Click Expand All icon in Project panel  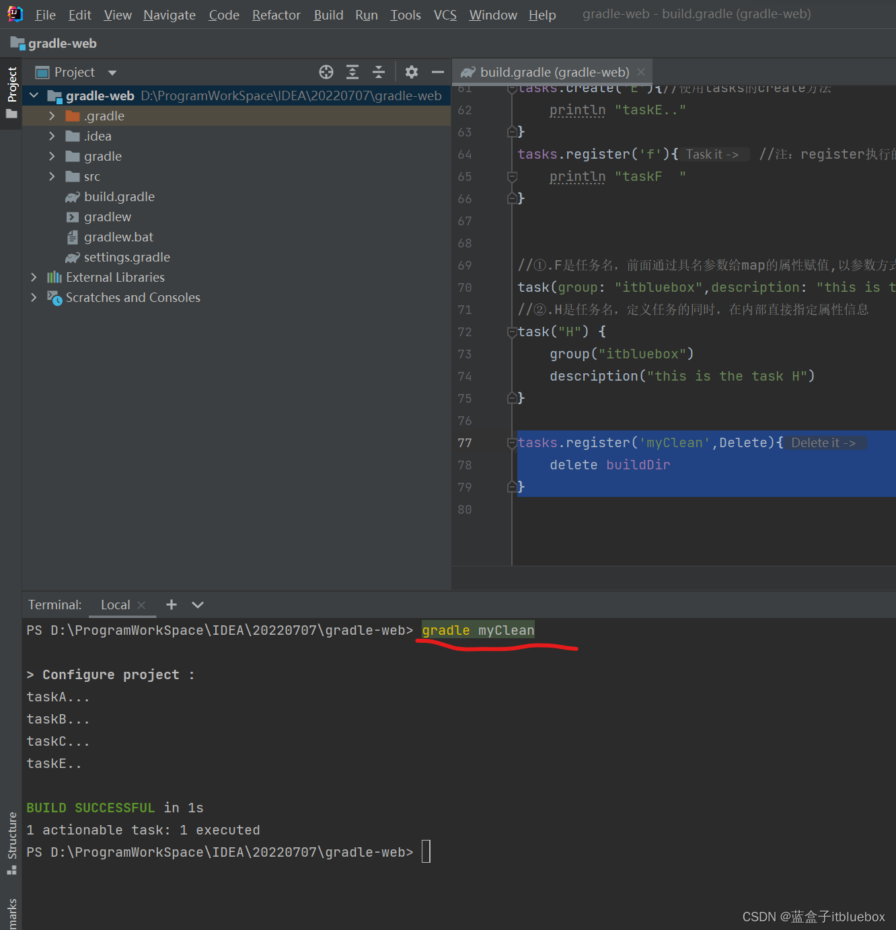pos(352,72)
